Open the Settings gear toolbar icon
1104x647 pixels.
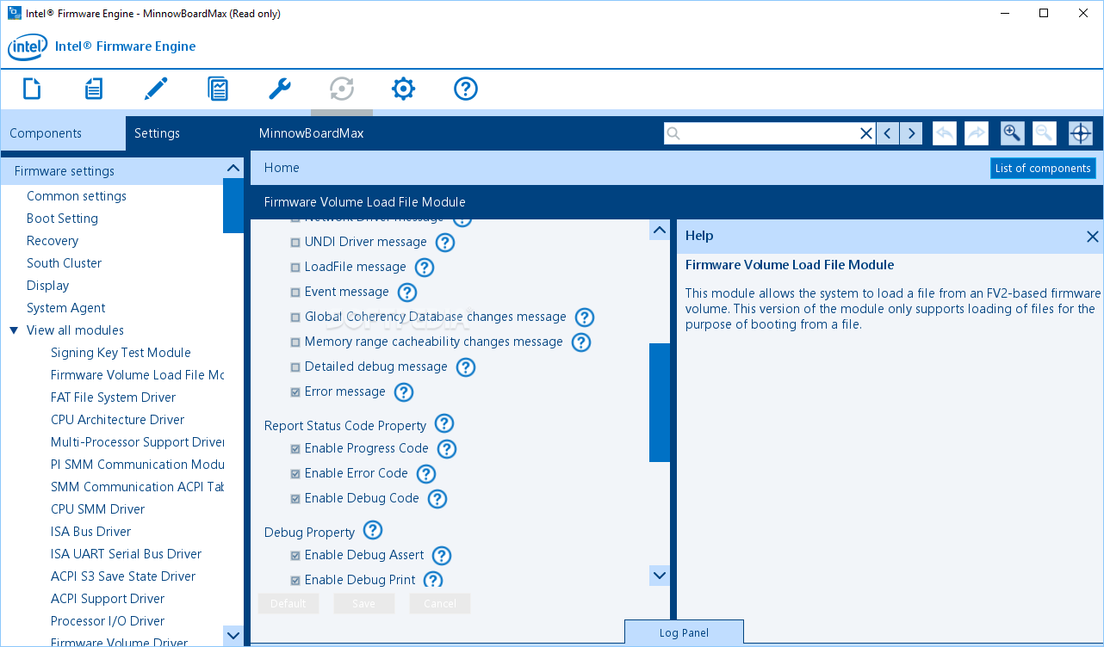[x=404, y=89]
